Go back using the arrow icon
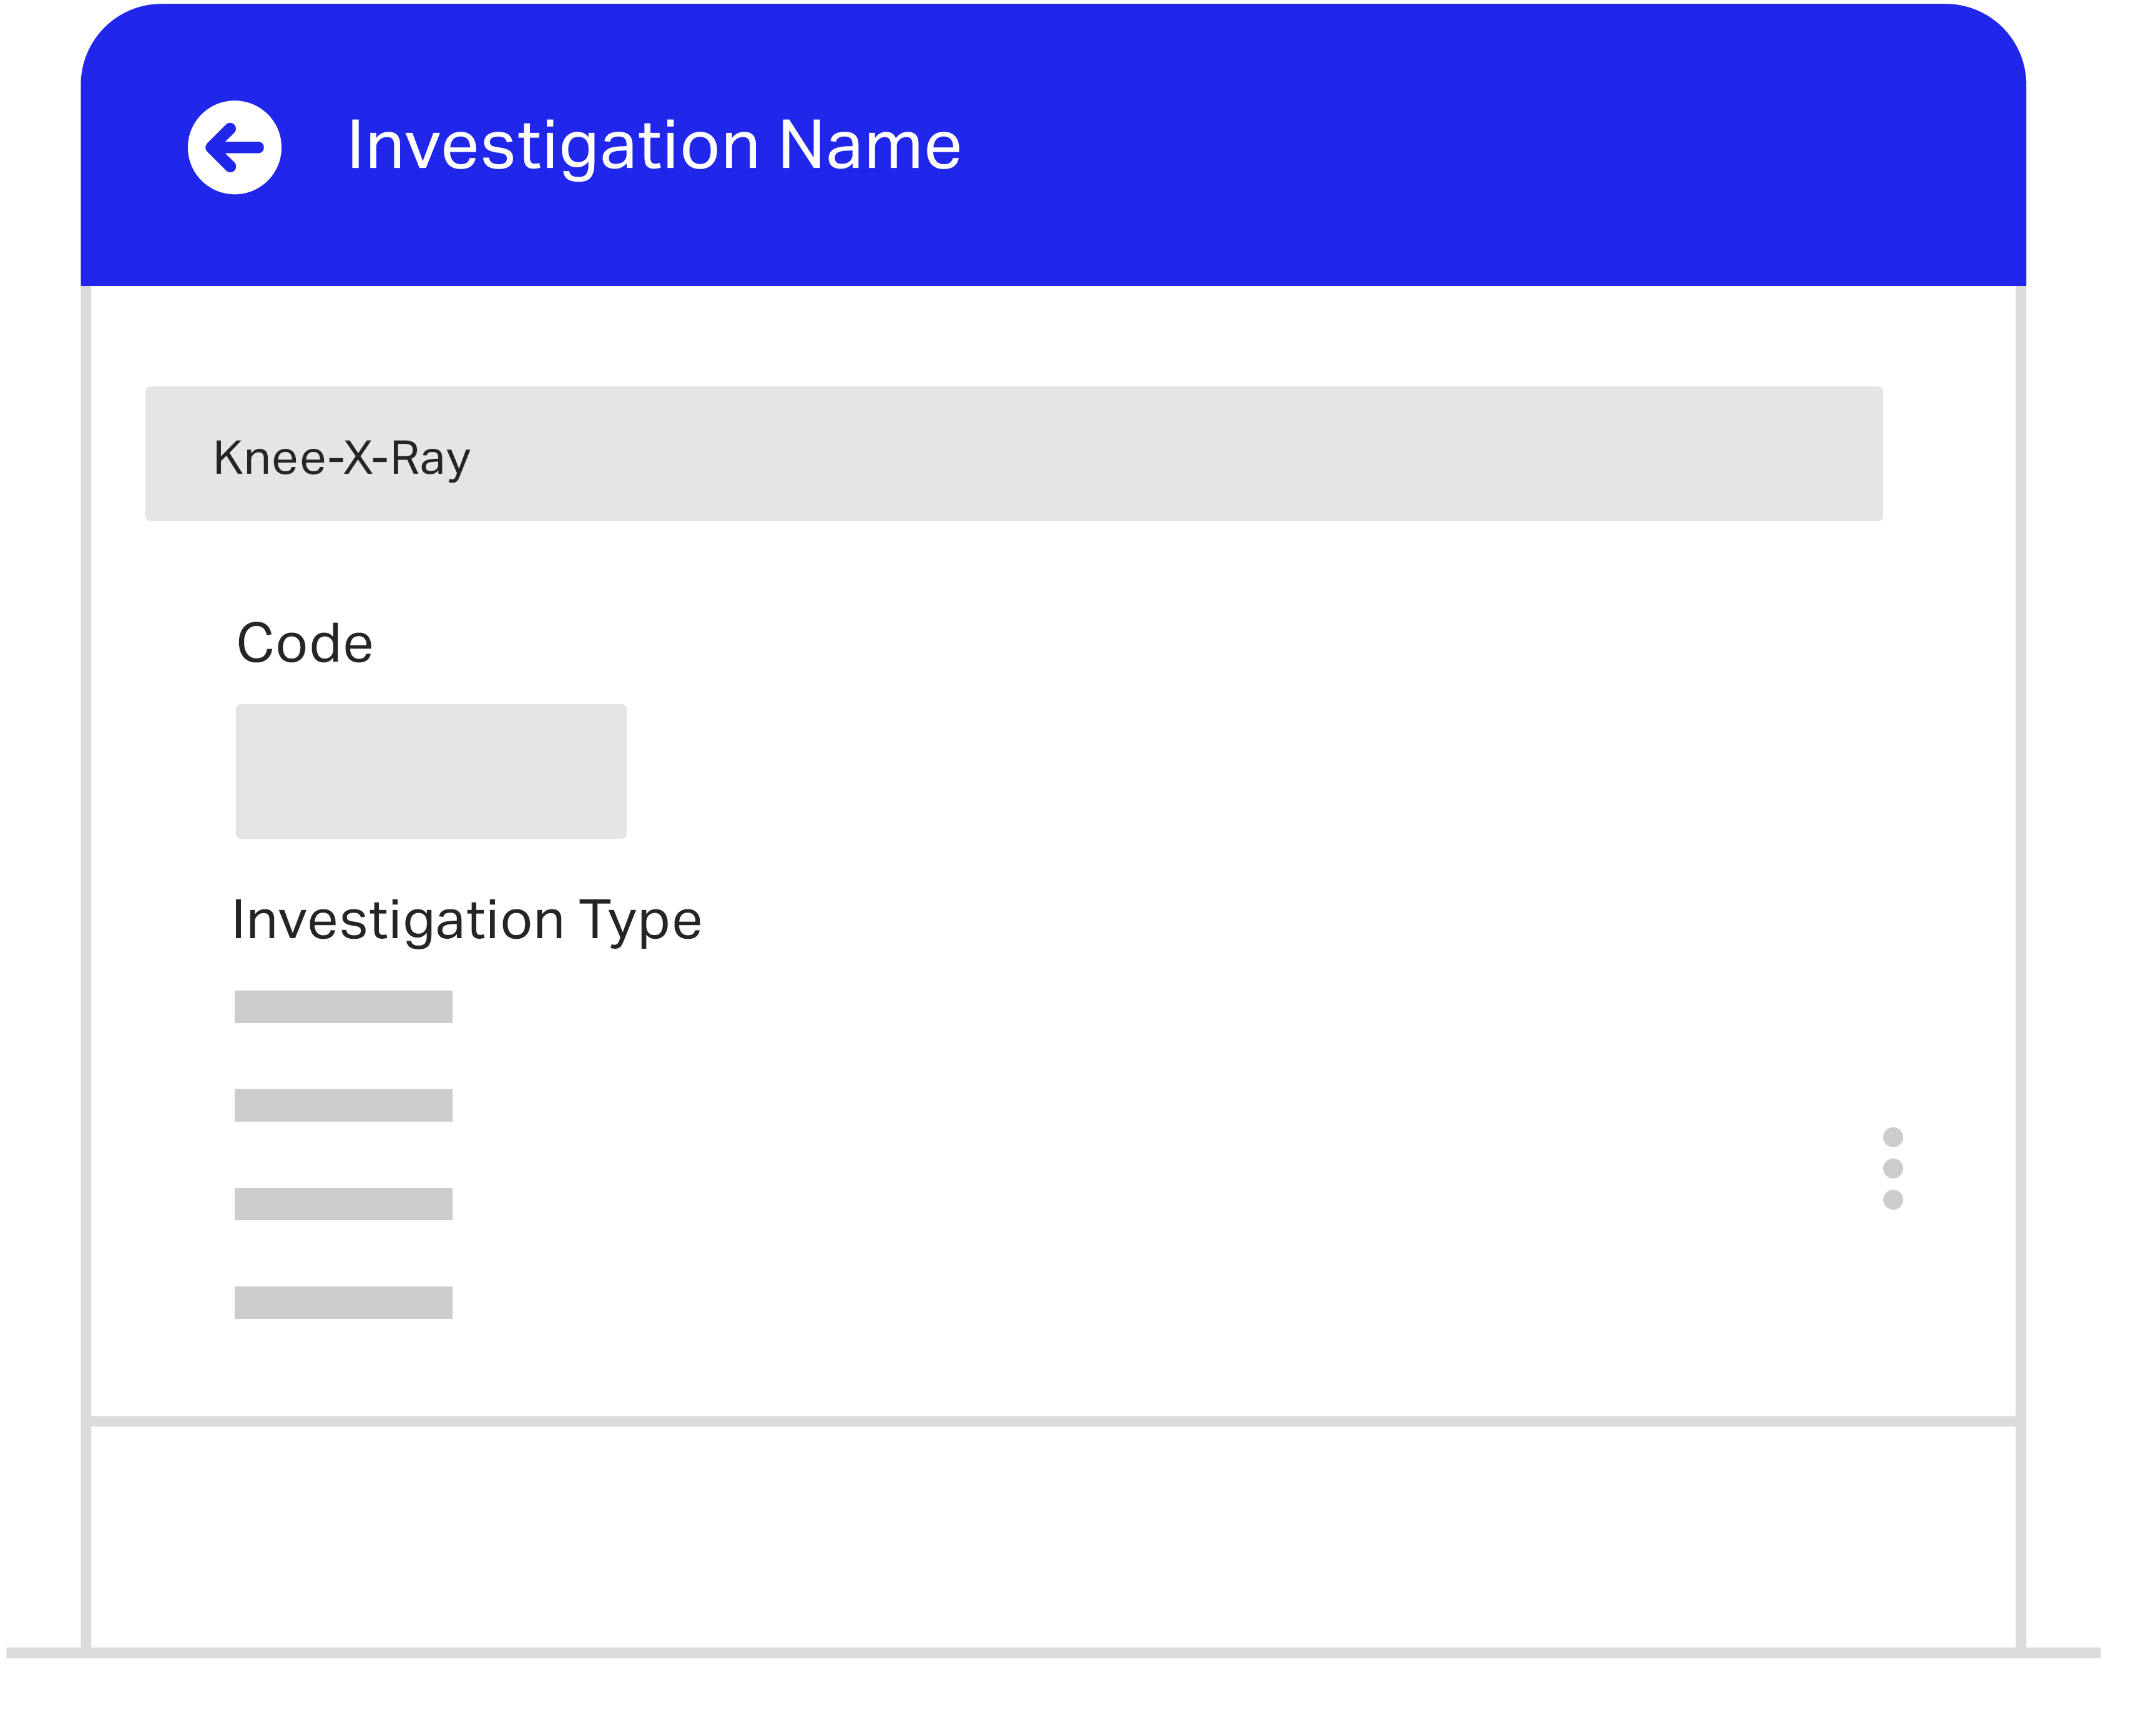 (235, 147)
